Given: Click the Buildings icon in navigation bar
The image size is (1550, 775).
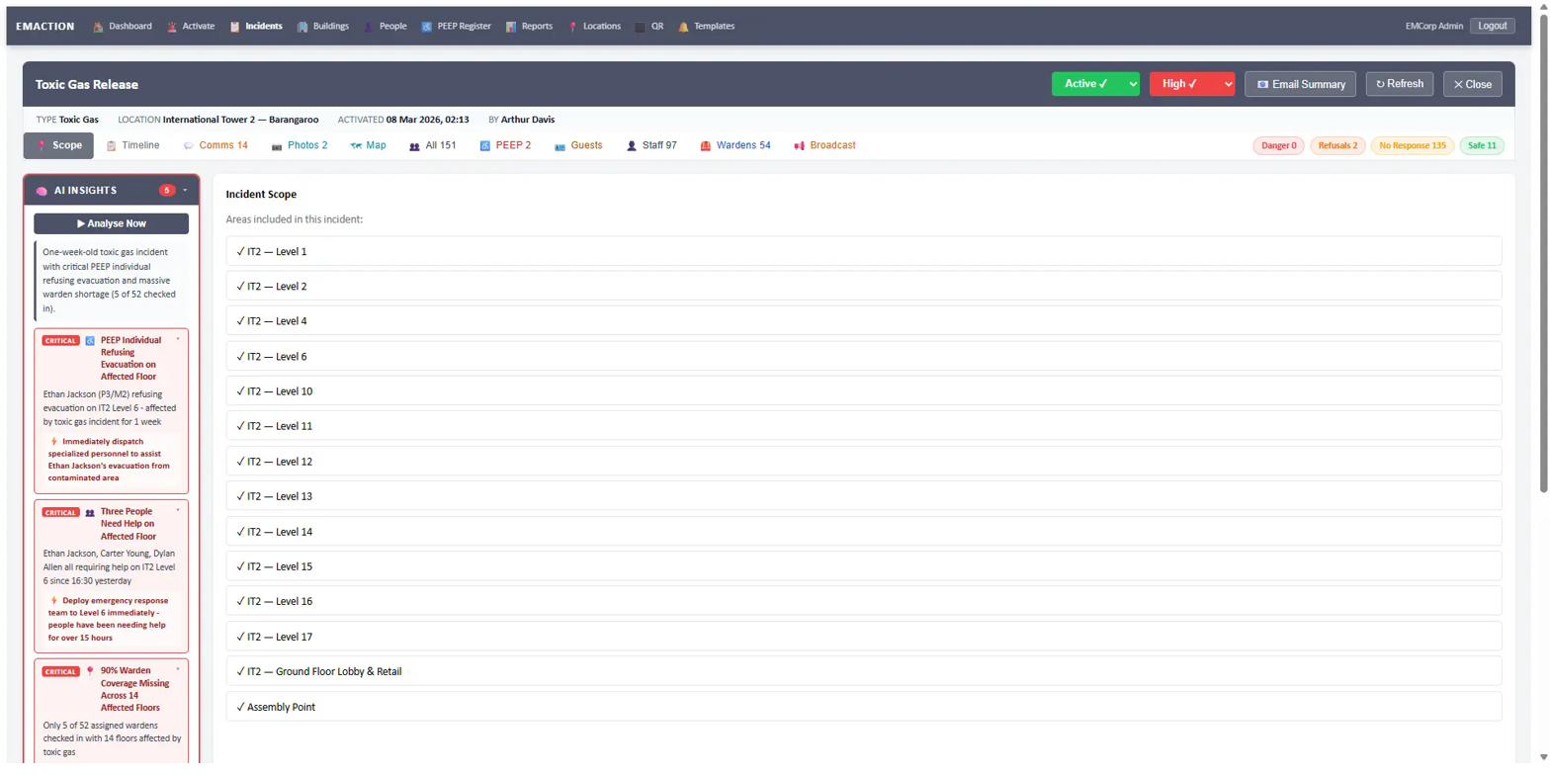Looking at the screenshot, I should [x=302, y=27].
